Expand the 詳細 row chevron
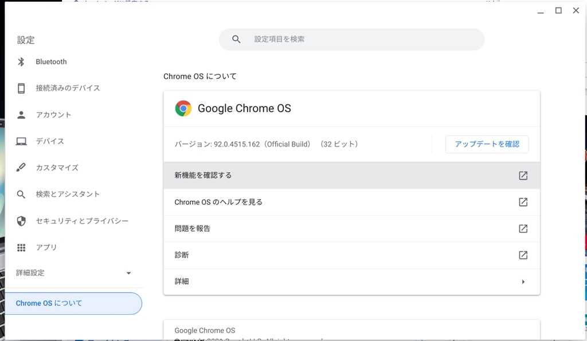Viewport: 587px width, 341px height. click(523, 281)
